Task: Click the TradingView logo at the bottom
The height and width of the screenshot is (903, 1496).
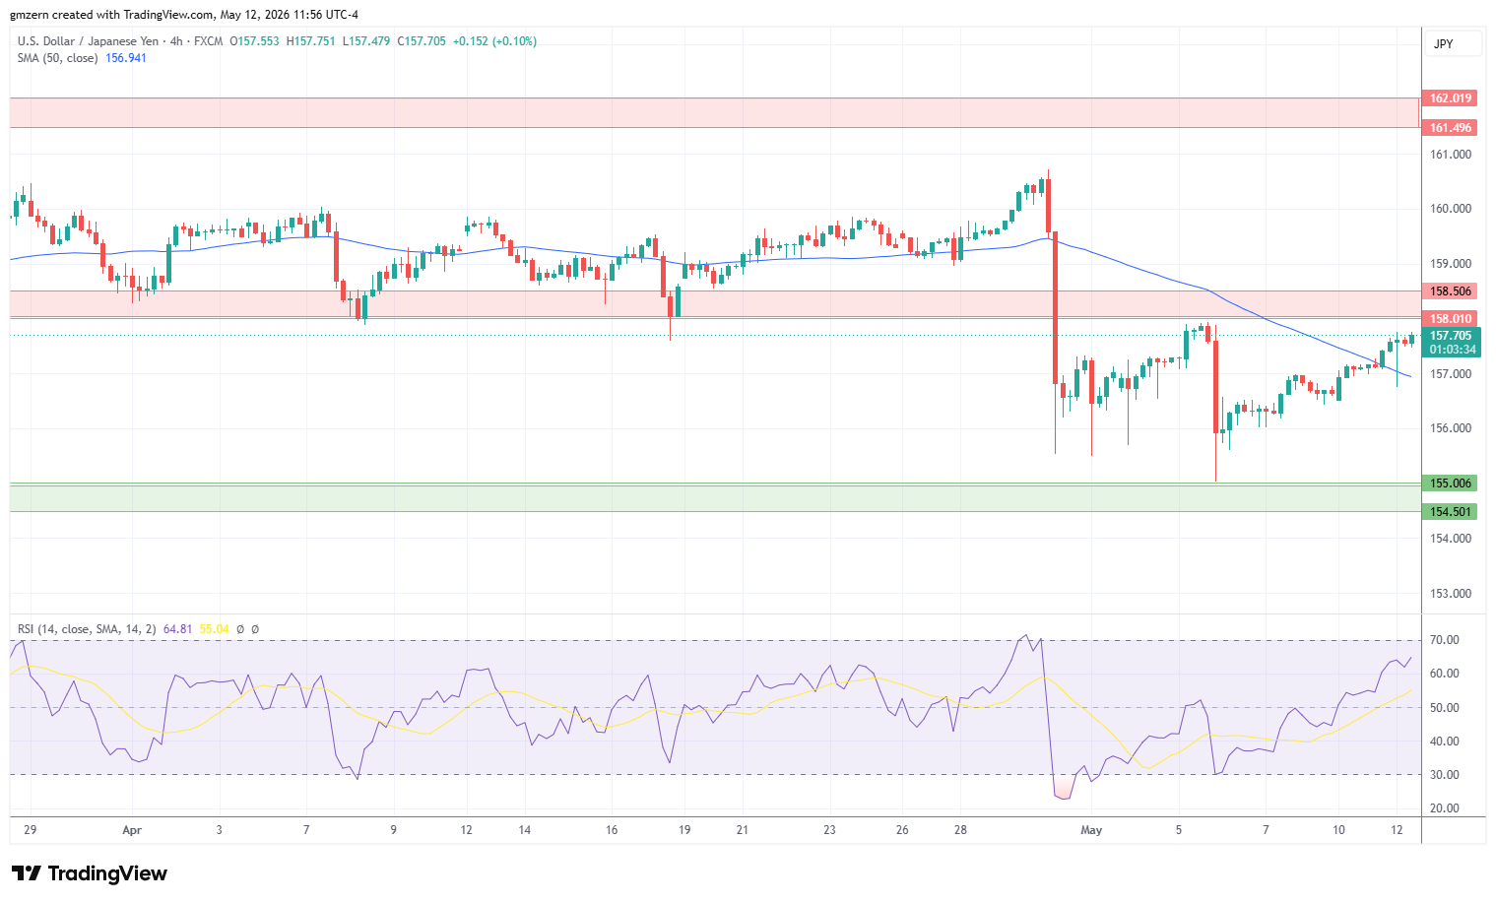Action: pos(89,873)
